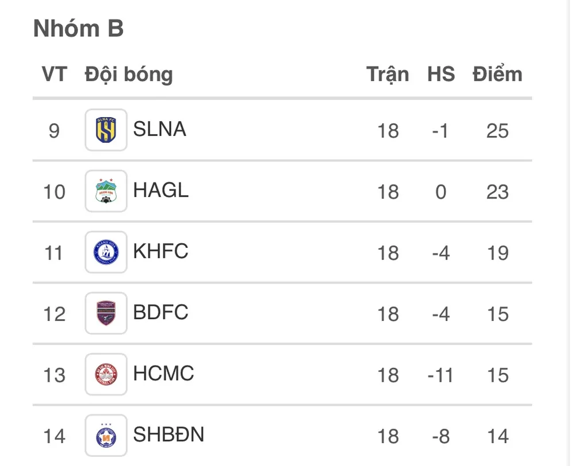Select the Trận column header

(x=388, y=75)
